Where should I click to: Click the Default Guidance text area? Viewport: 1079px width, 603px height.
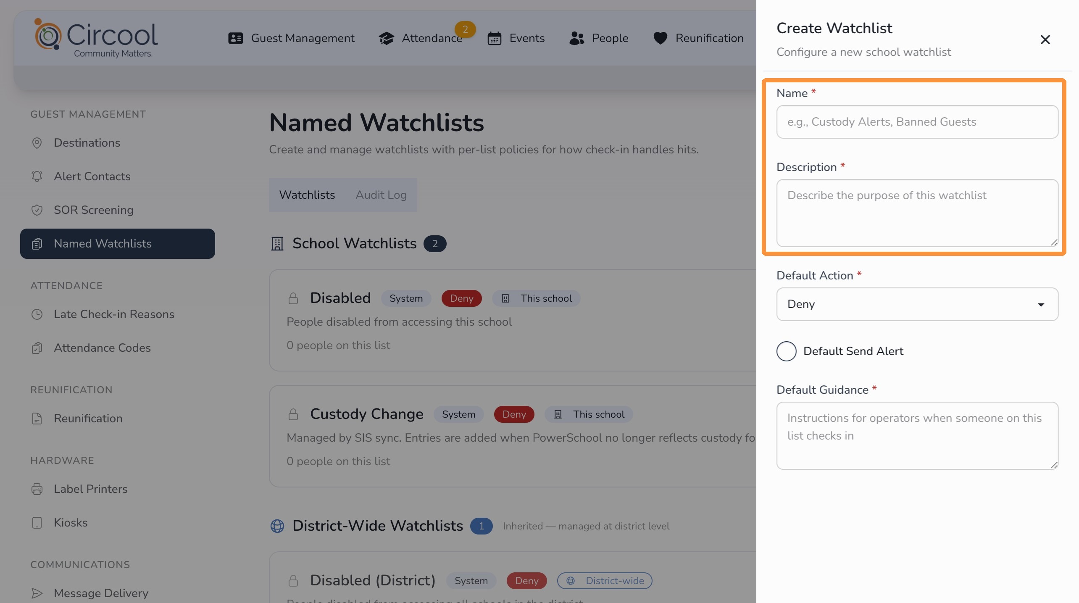(x=917, y=436)
